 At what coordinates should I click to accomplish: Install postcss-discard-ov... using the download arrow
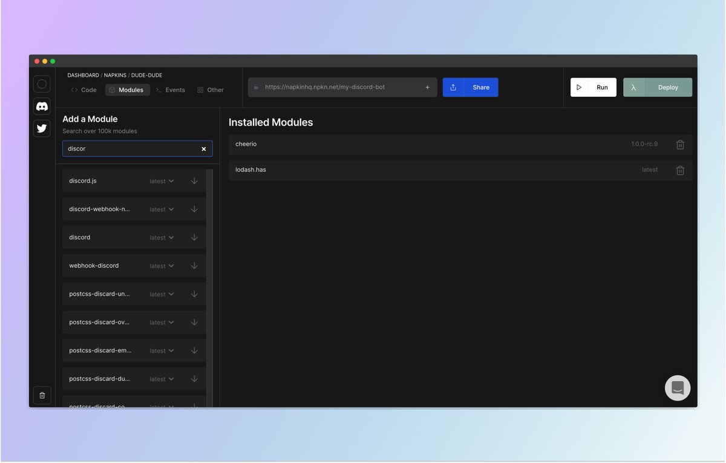(194, 322)
